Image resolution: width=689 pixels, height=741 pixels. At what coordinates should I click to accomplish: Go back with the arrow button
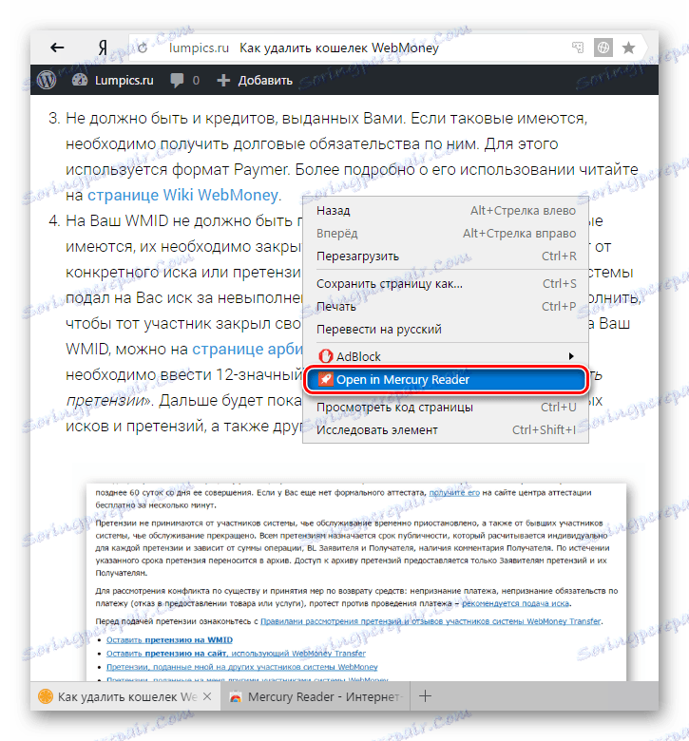(x=57, y=47)
